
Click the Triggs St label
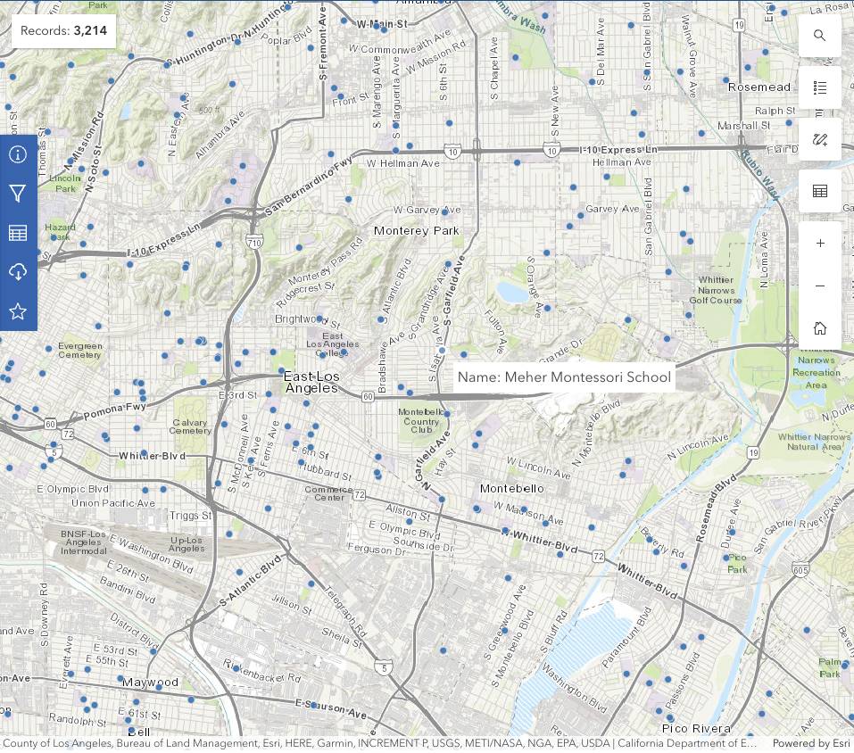191,516
